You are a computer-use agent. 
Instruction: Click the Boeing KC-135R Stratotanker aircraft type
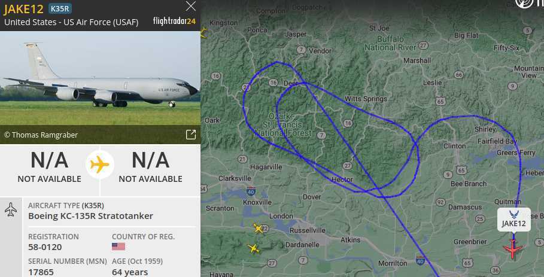tap(90, 216)
